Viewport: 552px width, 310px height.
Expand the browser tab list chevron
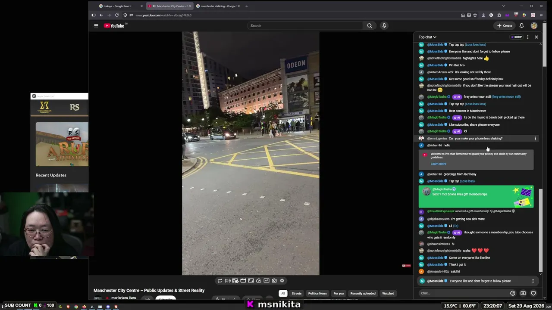[503, 6]
